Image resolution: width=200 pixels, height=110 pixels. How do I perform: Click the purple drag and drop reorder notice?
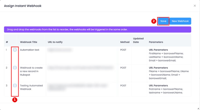pos(98,29)
